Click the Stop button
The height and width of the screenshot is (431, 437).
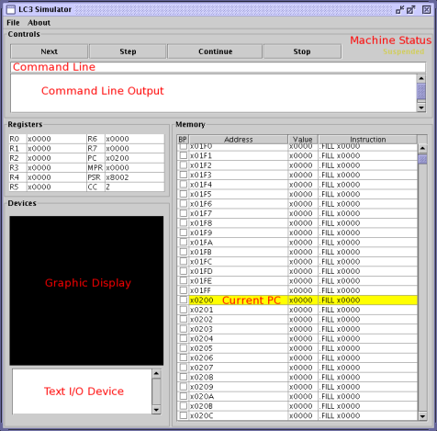pyautogui.click(x=302, y=51)
